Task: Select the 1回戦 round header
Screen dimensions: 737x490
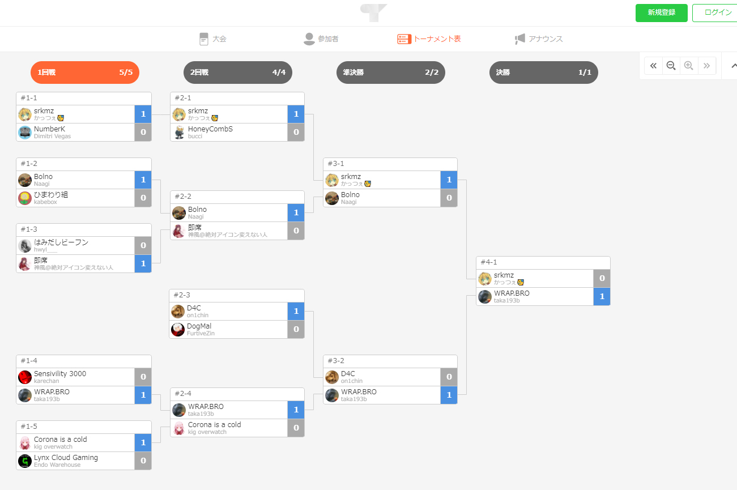Action: [x=85, y=73]
